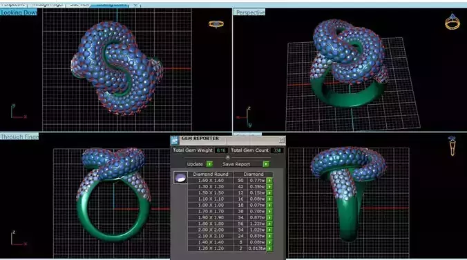
Task: Click the Total Gem Count value field
Action: [x=277, y=150]
